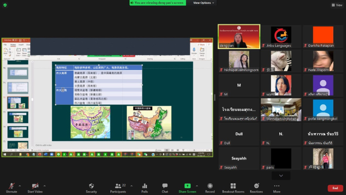Open the Chat panel

(x=165, y=187)
